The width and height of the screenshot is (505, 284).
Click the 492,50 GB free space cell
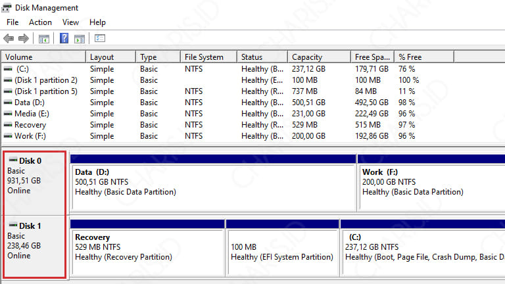point(372,103)
